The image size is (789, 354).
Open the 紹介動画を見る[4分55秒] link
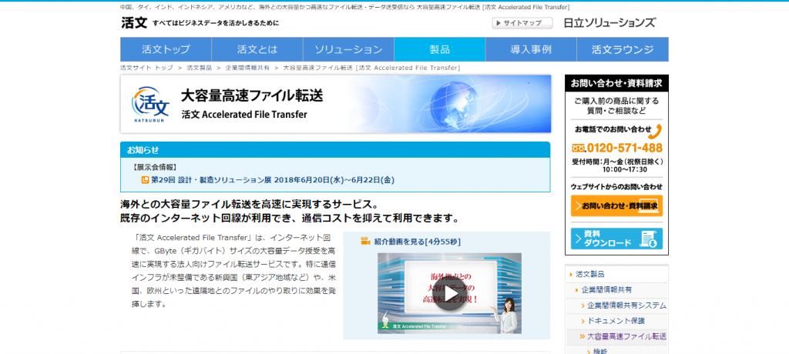coord(417,242)
